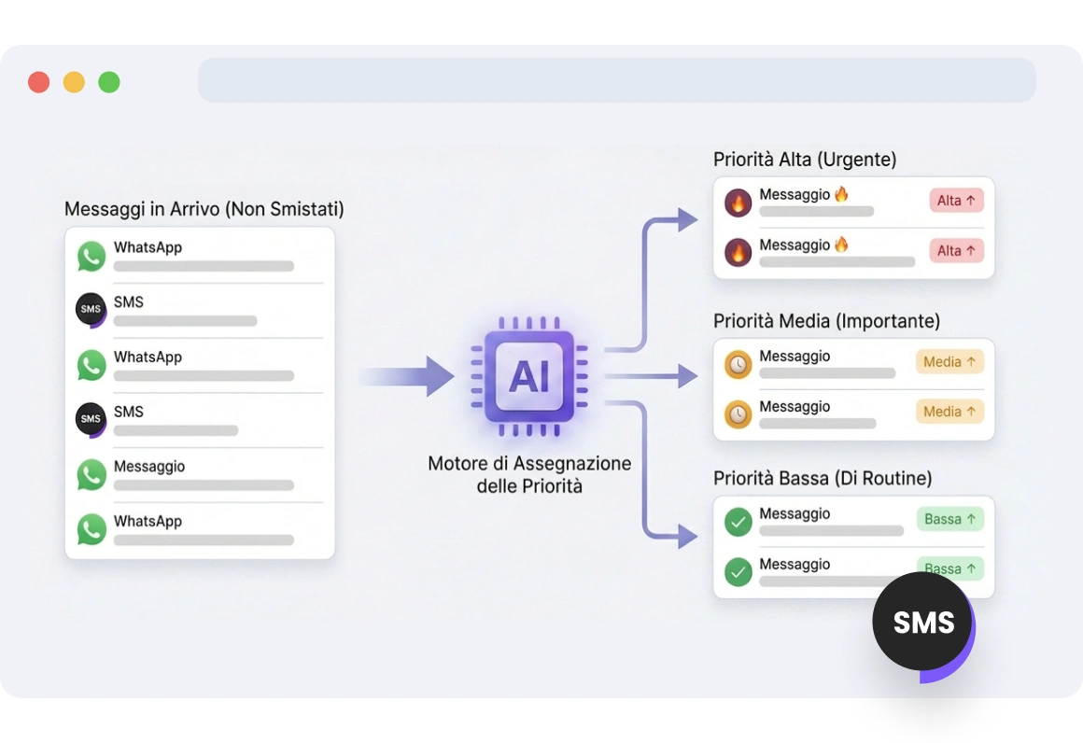Click lower red Alta priority badge
This screenshot has width=1083, height=743.
[x=956, y=251]
